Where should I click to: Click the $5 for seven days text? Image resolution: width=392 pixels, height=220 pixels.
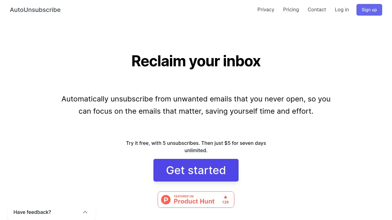coord(245,143)
